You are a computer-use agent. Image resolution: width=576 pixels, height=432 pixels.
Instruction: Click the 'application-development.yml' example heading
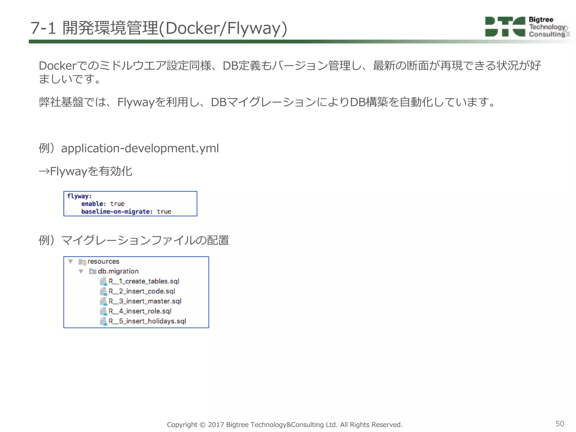pos(129,148)
